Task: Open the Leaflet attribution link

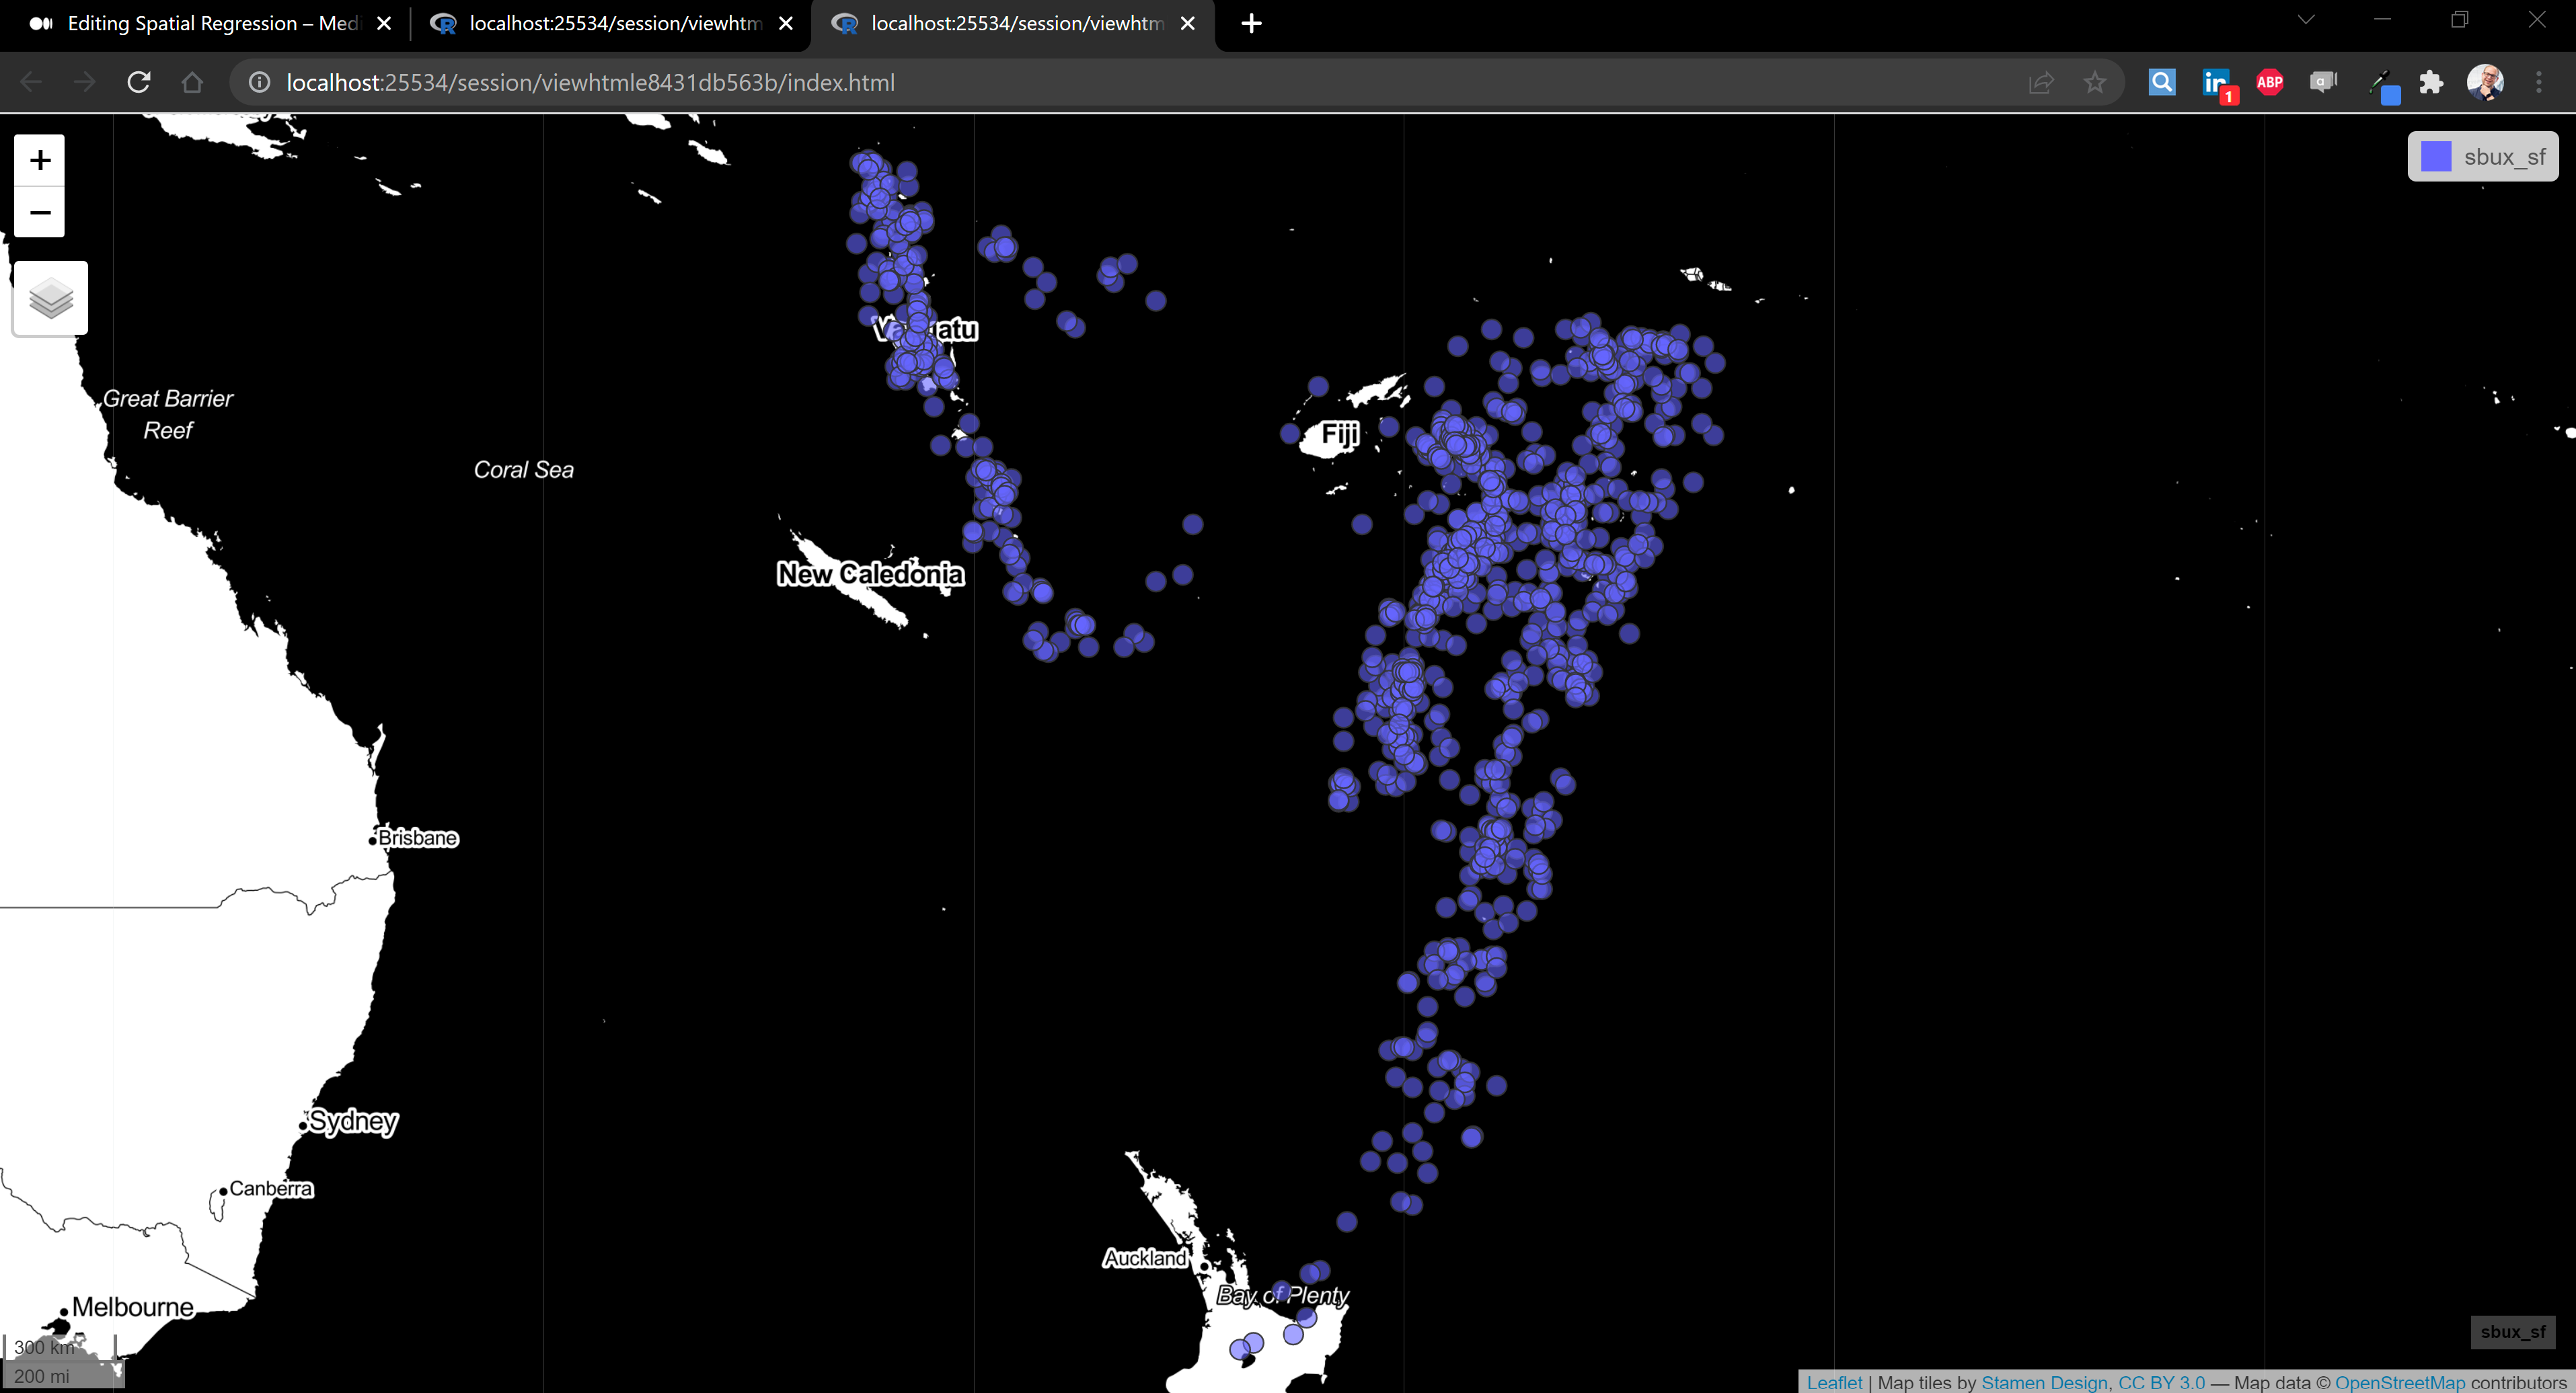Action: point(1834,1382)
